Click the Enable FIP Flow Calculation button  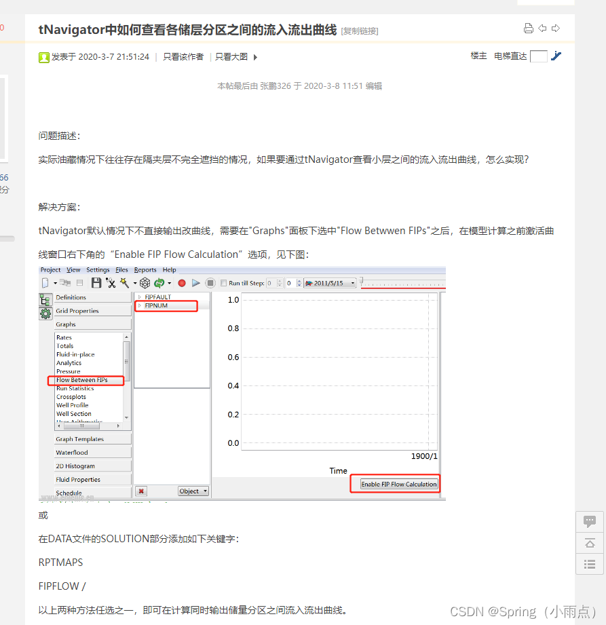coord(399,484)
